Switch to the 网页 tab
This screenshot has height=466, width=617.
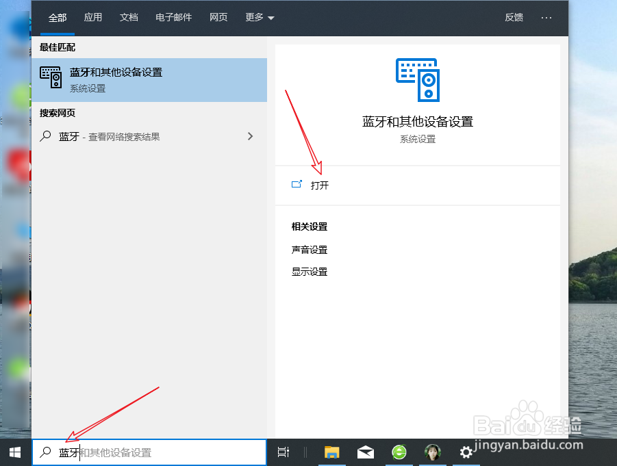(x=218, y=18)
